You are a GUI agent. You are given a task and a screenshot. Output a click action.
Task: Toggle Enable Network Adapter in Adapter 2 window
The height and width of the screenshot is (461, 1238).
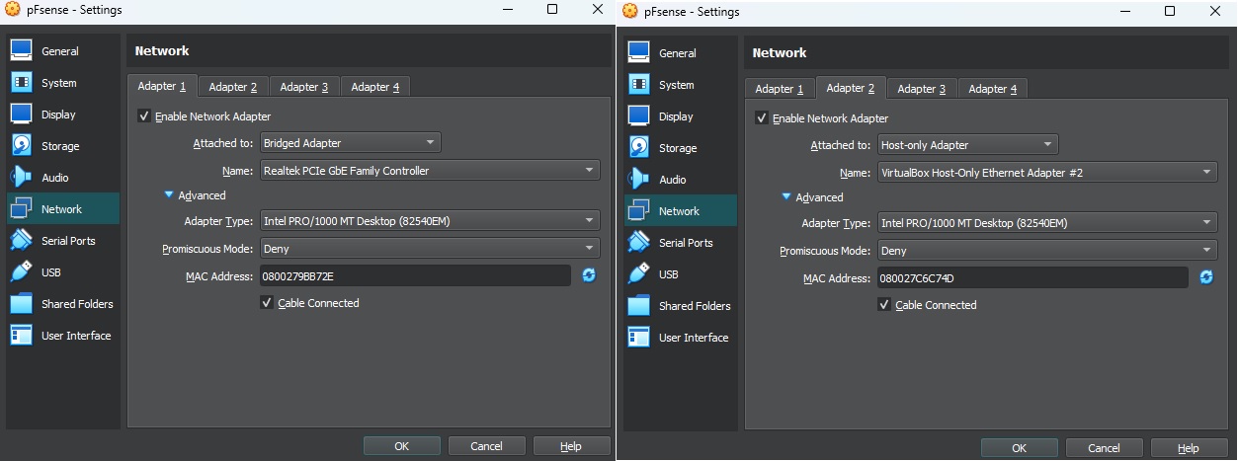762,118
